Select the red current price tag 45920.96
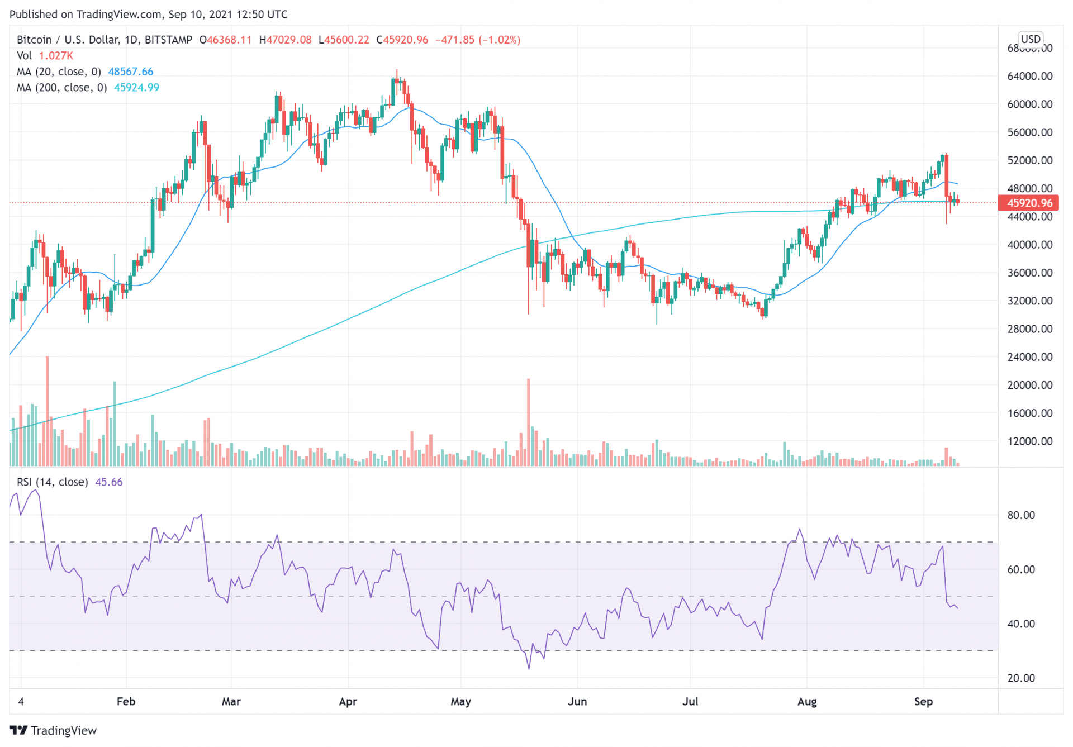This screenshot has width=1073, height=747. pos(1029,203)
